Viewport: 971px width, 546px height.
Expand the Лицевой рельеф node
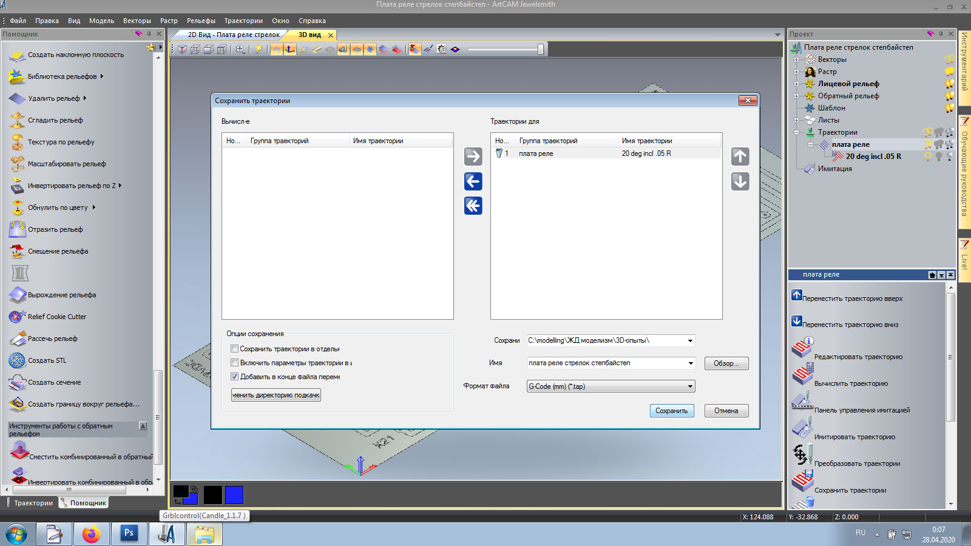(796, 84)
